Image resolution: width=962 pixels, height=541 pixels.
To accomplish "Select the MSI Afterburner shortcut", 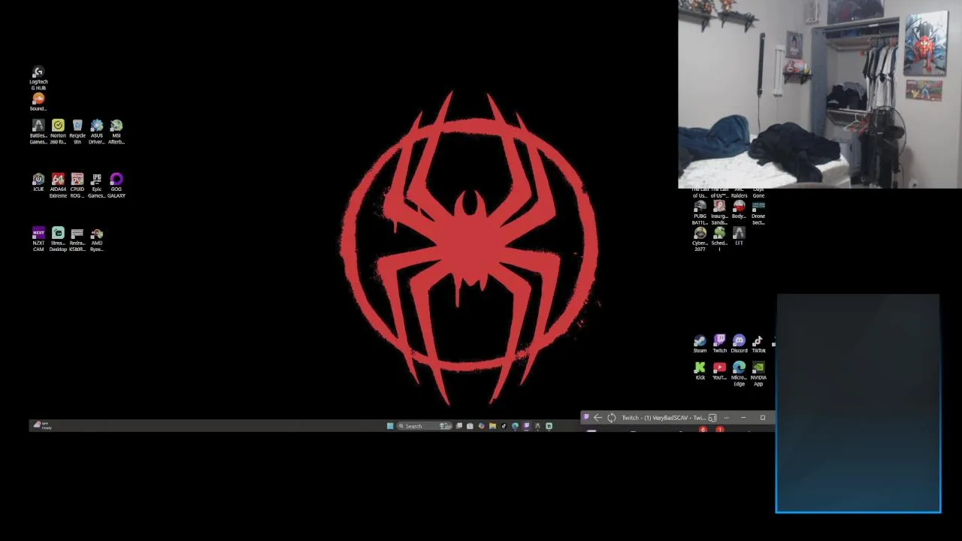I will click(x=116, y=131).
